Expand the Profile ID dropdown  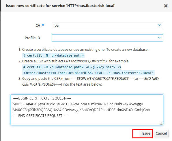pos(107,38)
